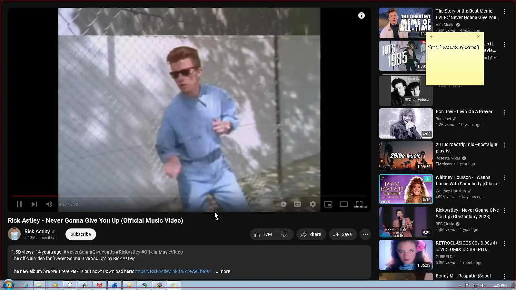
Task: Open the Windows Start menu
Action: pos(8,285)
